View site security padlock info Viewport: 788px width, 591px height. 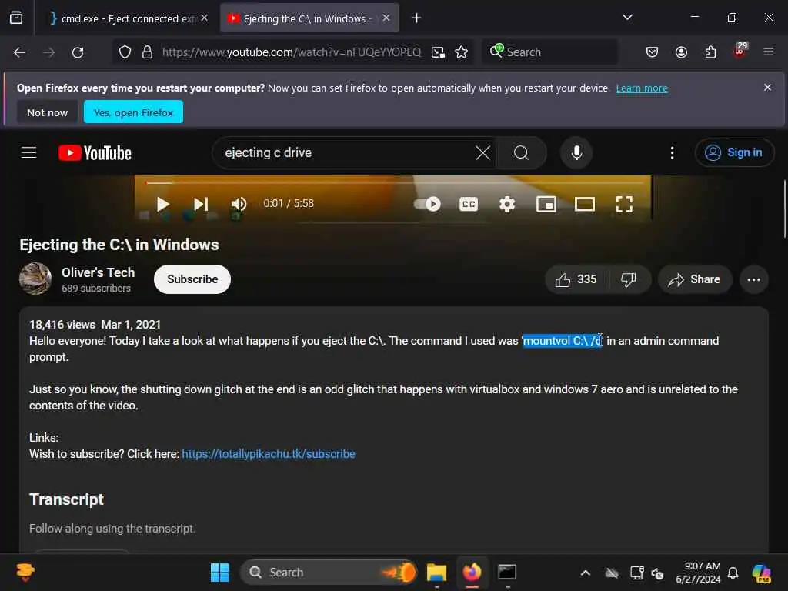pyautogui.click(x=147, y=52)
